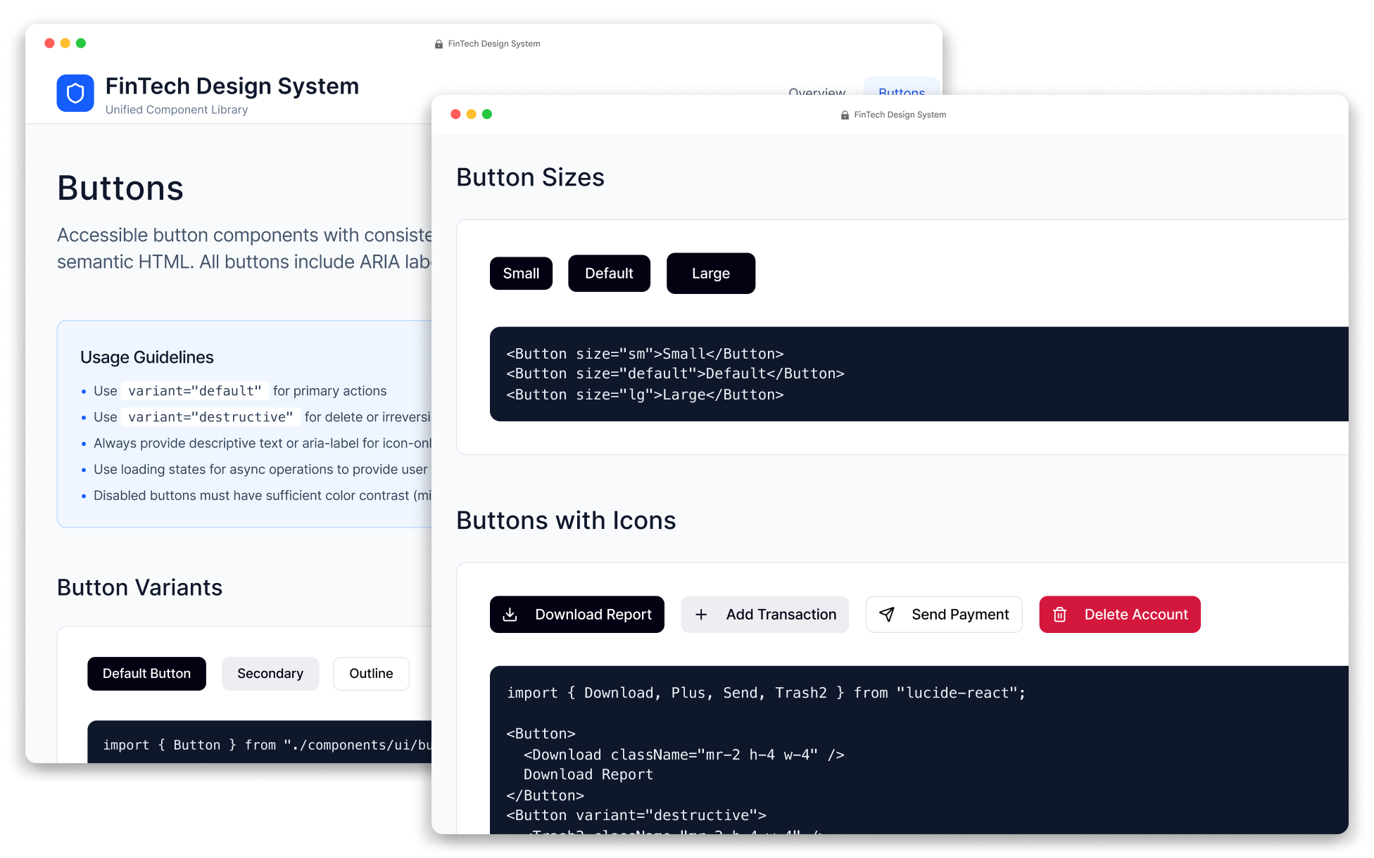Close the front window with red button

455,114
